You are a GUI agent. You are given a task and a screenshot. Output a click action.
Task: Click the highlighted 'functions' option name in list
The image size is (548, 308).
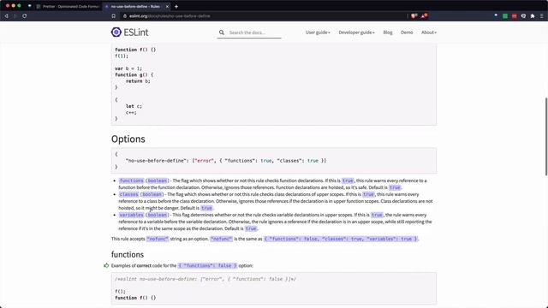tap(131, 181)
